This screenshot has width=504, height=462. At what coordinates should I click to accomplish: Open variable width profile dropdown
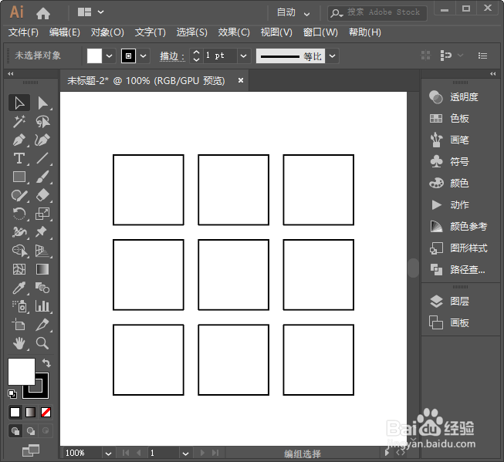point(333,56)
